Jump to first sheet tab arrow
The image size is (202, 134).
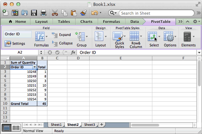coord(26,125)
